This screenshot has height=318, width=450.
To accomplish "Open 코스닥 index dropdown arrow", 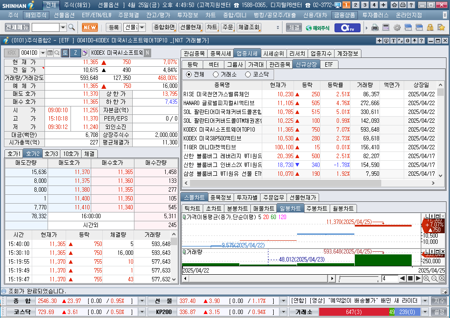I will pyautogui.click(x=142, y=312).
